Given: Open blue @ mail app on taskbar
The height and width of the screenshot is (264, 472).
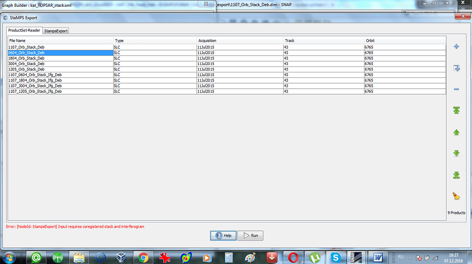Looking at the screenshot, I should (x=100, y=258).
